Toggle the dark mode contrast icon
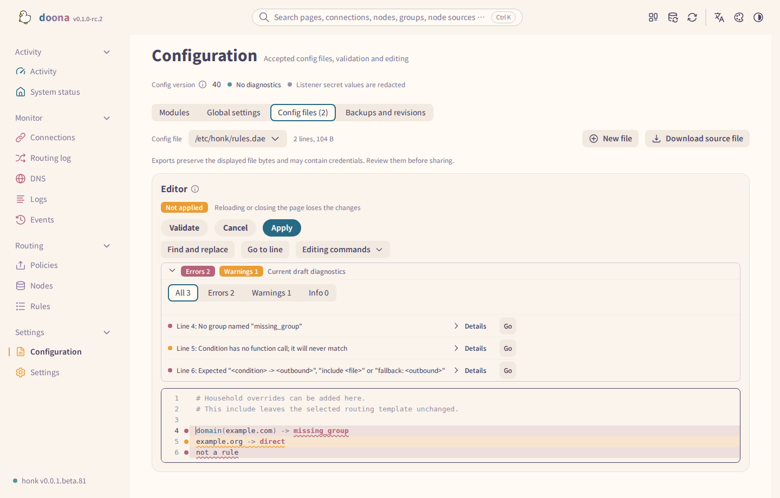Image resolution: width=780 pixels, height=498 pixels. click(x=758, y=17)
